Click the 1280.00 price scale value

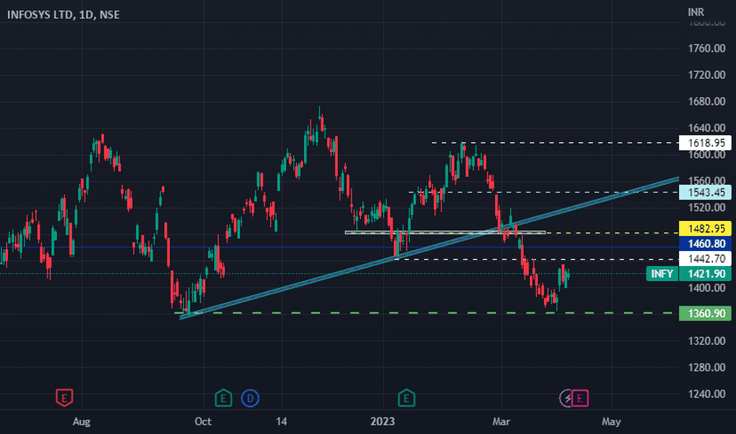(x=707, y=368)
